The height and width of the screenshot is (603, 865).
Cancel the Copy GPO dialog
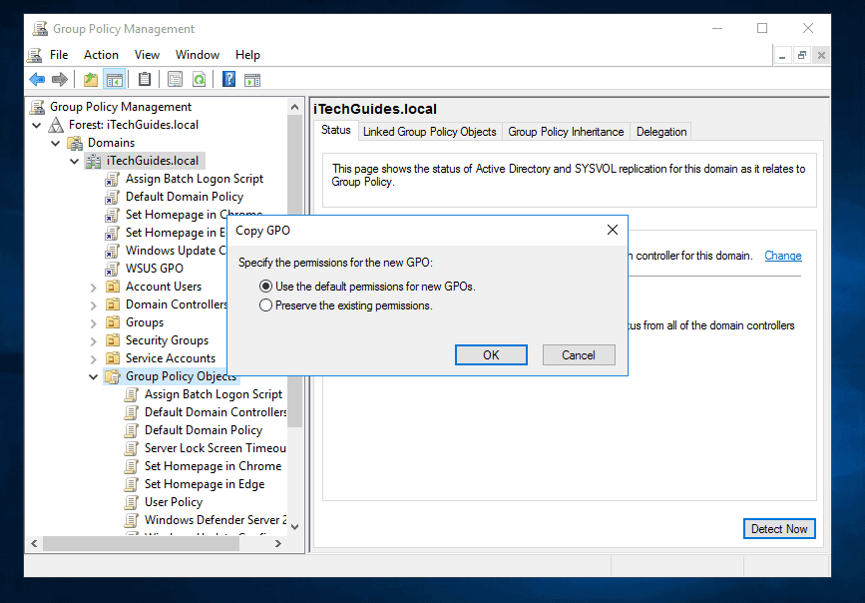click(578, 355)
